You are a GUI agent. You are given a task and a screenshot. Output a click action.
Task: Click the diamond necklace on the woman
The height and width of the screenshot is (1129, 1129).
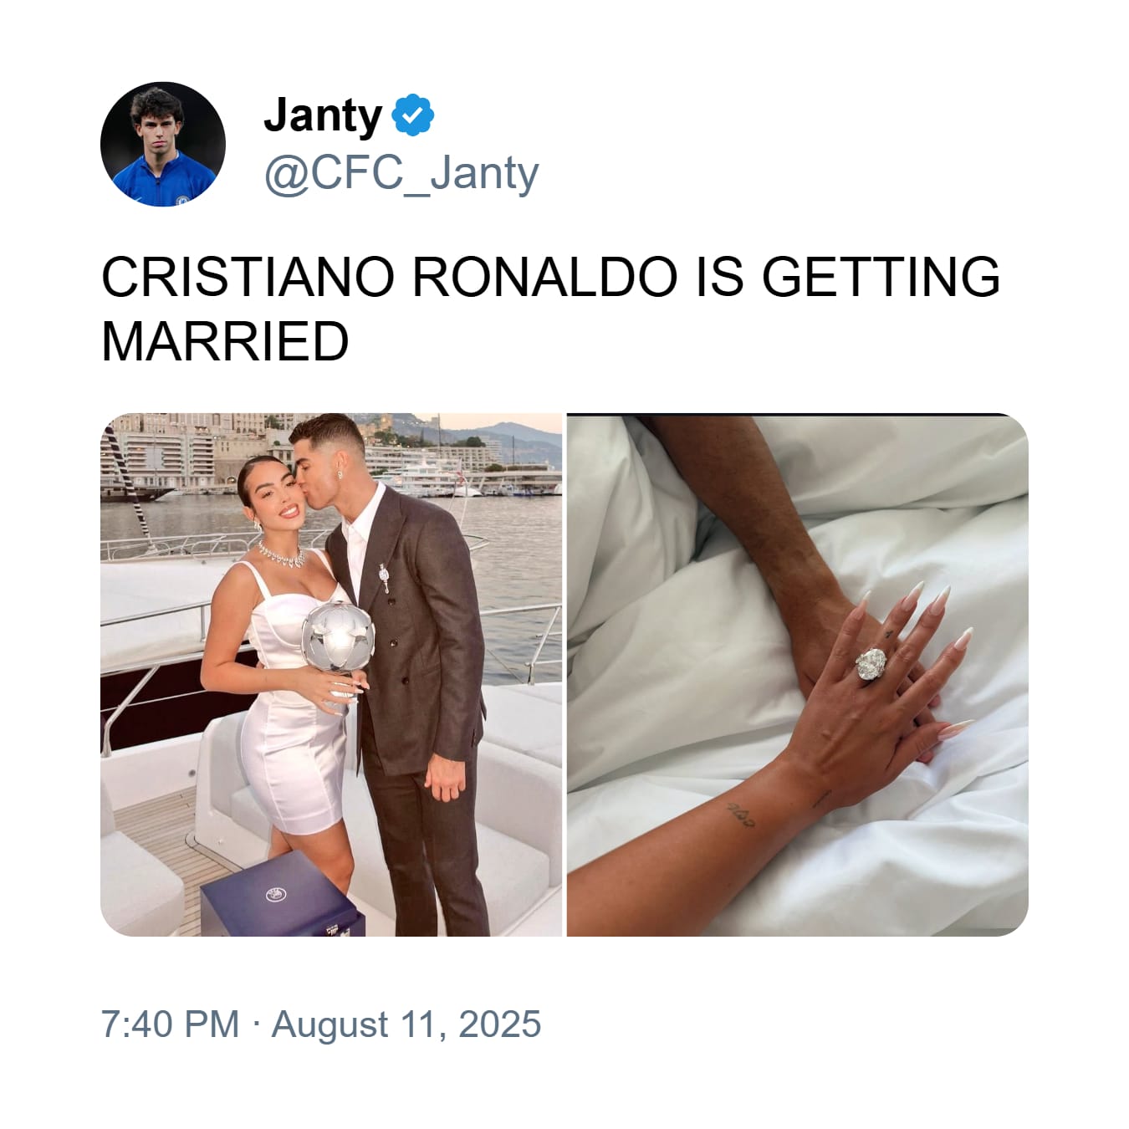(281, 553)
